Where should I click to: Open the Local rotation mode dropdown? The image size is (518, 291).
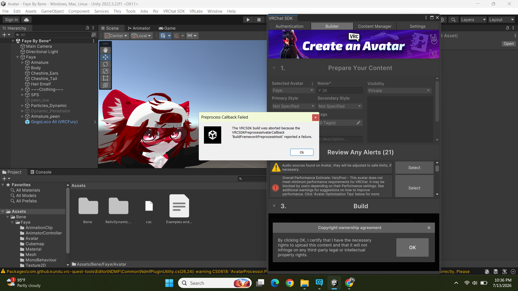pyautogui.click(x=141, y=36)
